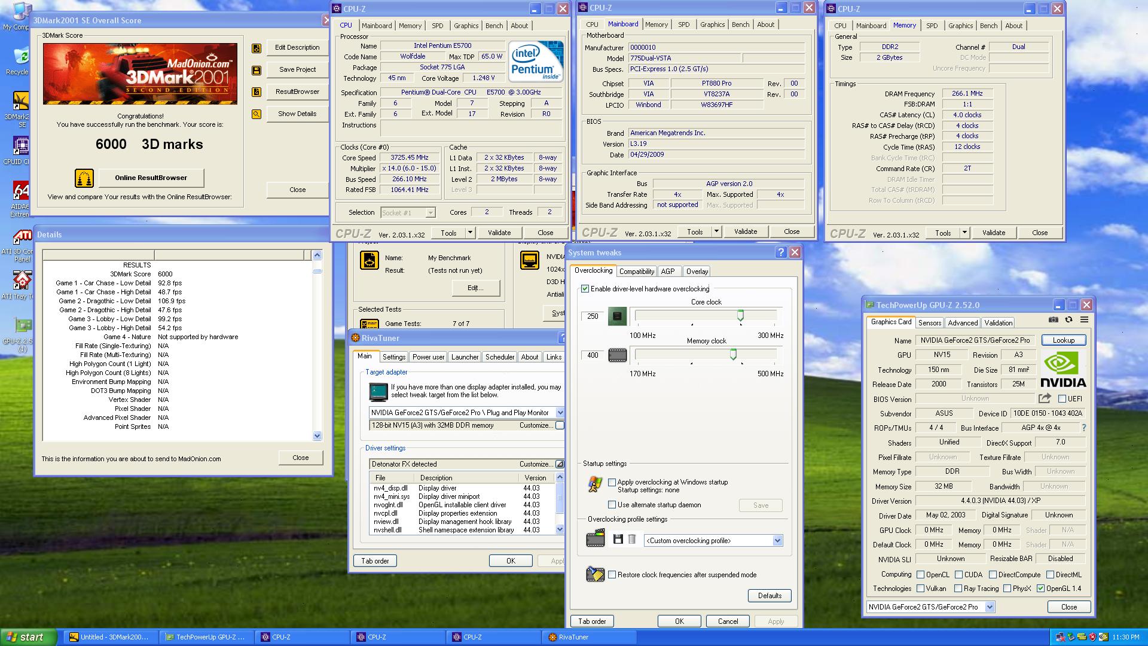The height and width of the screenshot is (646, 1148).
Task: Click the icon beside ResultBrowser button
Action: pyautogui.click(x=257, y=92)
